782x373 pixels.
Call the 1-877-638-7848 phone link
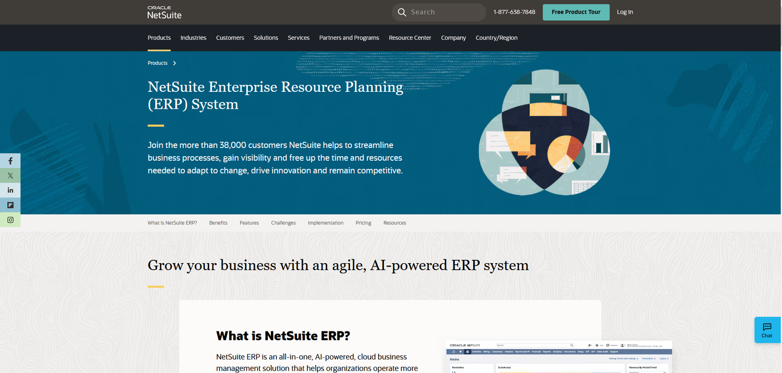(514, 12)
